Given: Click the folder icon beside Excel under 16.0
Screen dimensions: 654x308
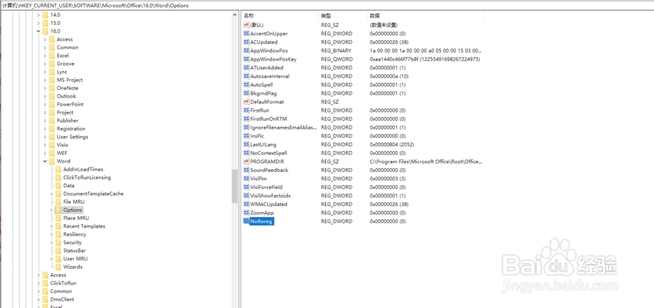Looking at the screenshot, I should click(52, 56).
